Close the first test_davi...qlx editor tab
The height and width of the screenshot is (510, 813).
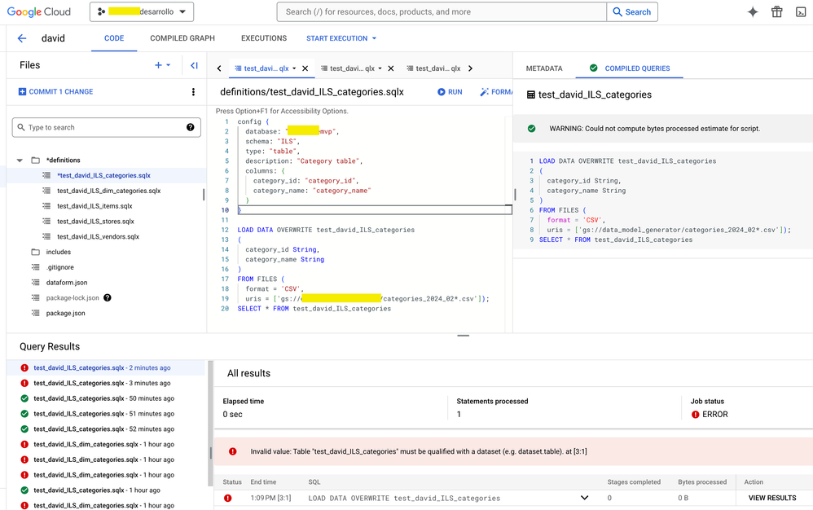[x=305, y=68]
